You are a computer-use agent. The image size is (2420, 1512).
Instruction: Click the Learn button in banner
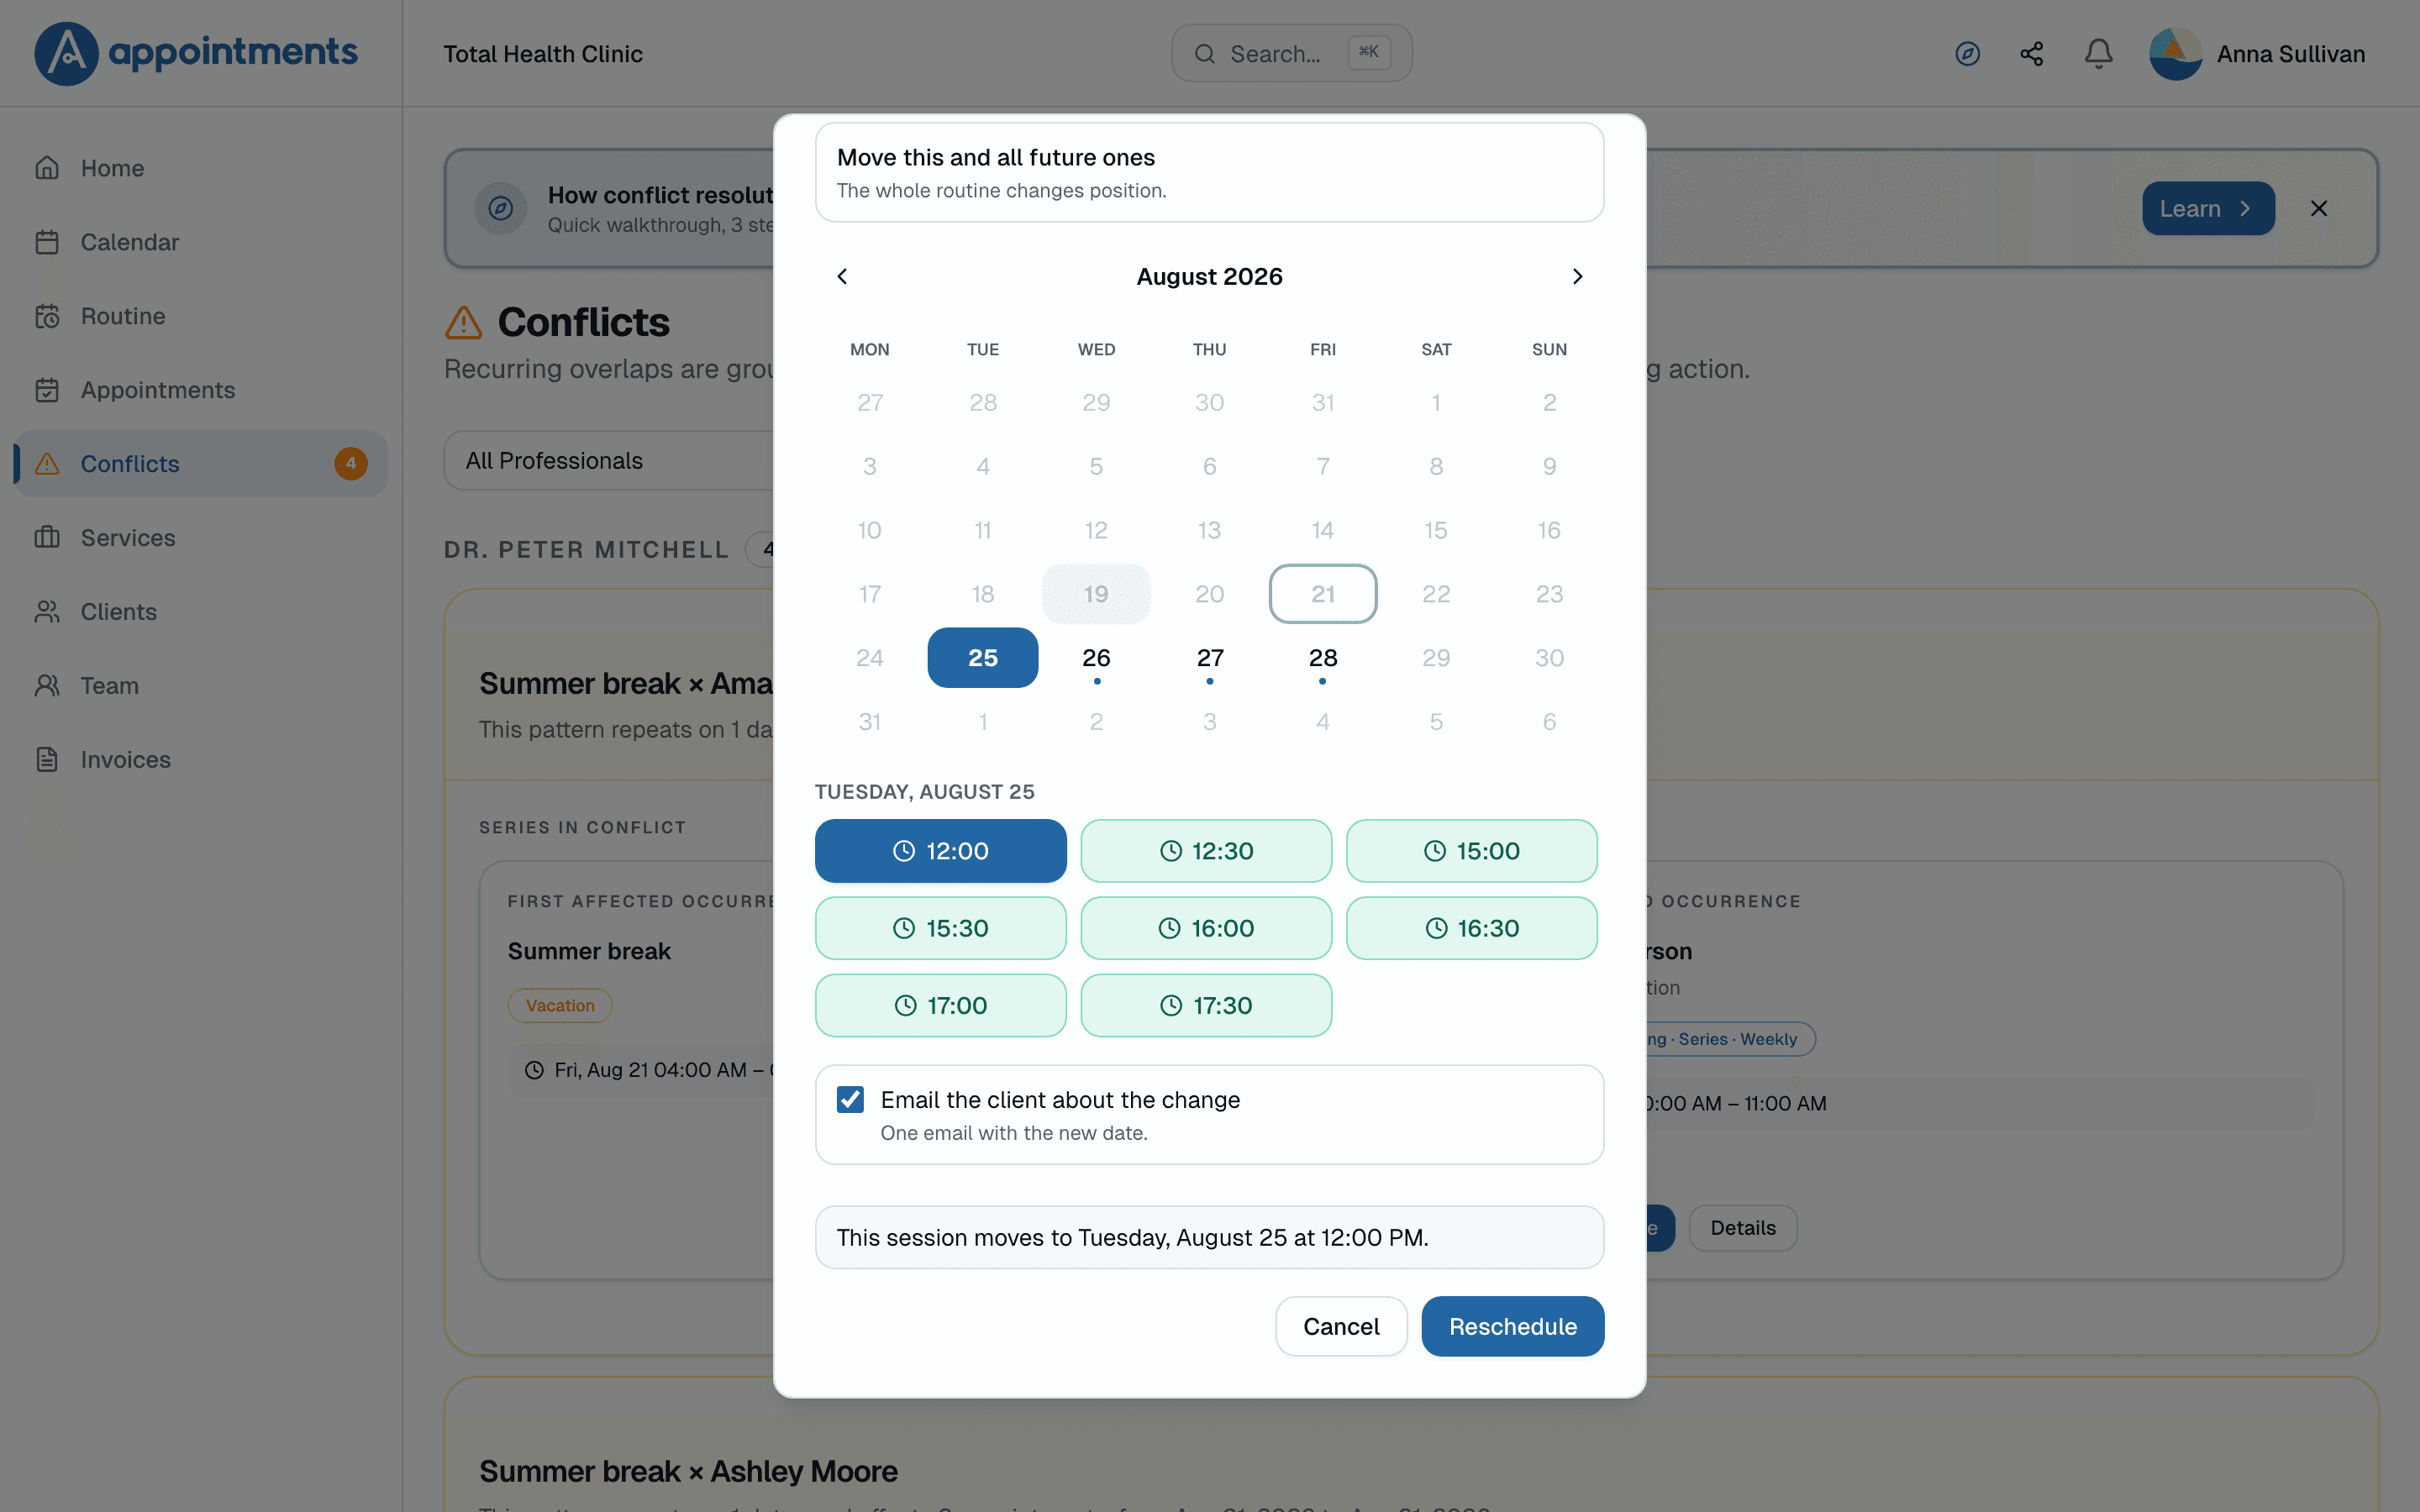pos(2208,208)
